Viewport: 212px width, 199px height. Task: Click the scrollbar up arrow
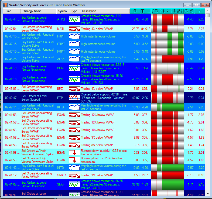(207, 11)
